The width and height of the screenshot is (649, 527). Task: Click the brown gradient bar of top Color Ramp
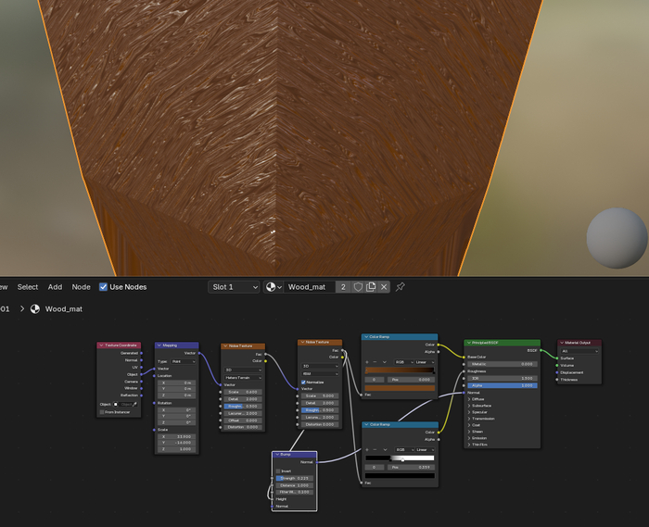399,370
